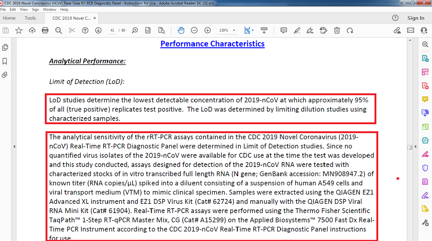Viewport: 432px width, 241px height.
Task: Upload file to cloud icon
Action: pyautogui.click(x=32, y=30)
